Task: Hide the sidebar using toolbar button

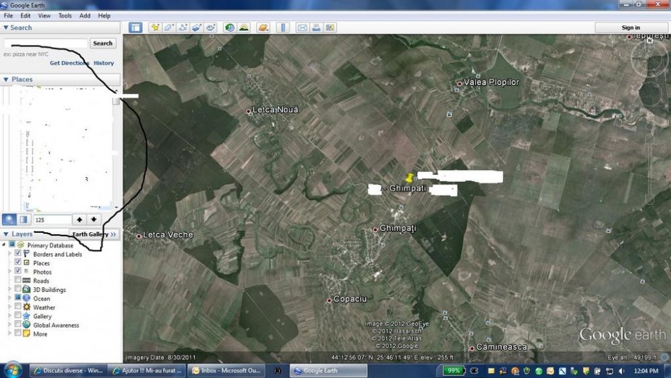Action: pos(136,28)
